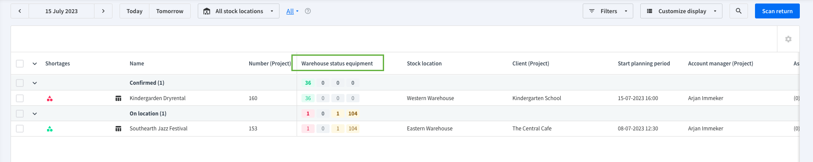The image size is (813, 162).
Task: Sort by the Client (Project) header
Action: click(x=530, y=64)
